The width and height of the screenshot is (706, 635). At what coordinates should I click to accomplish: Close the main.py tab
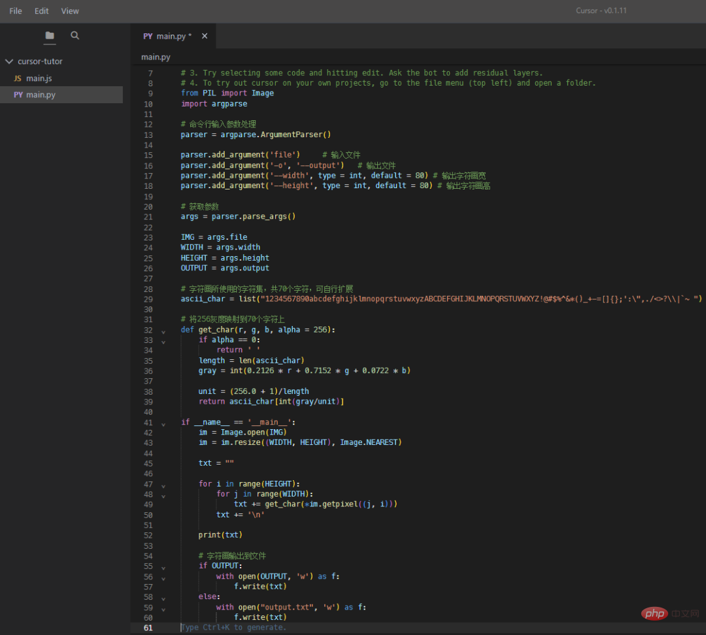(x=205, y=36)
